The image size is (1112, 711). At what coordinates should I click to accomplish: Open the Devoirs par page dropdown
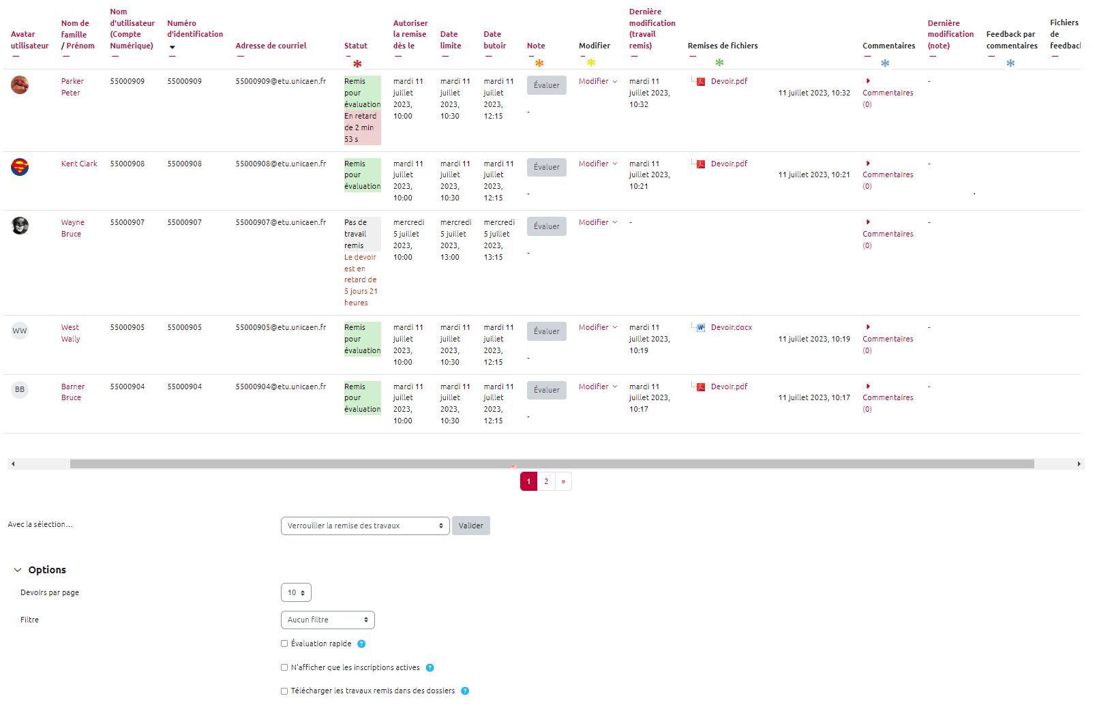pos(296,593)
